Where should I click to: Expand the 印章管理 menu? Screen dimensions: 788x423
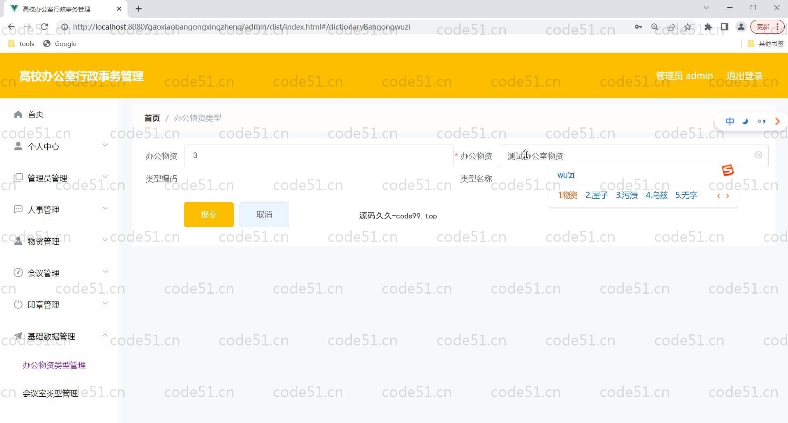pos(105,303)
